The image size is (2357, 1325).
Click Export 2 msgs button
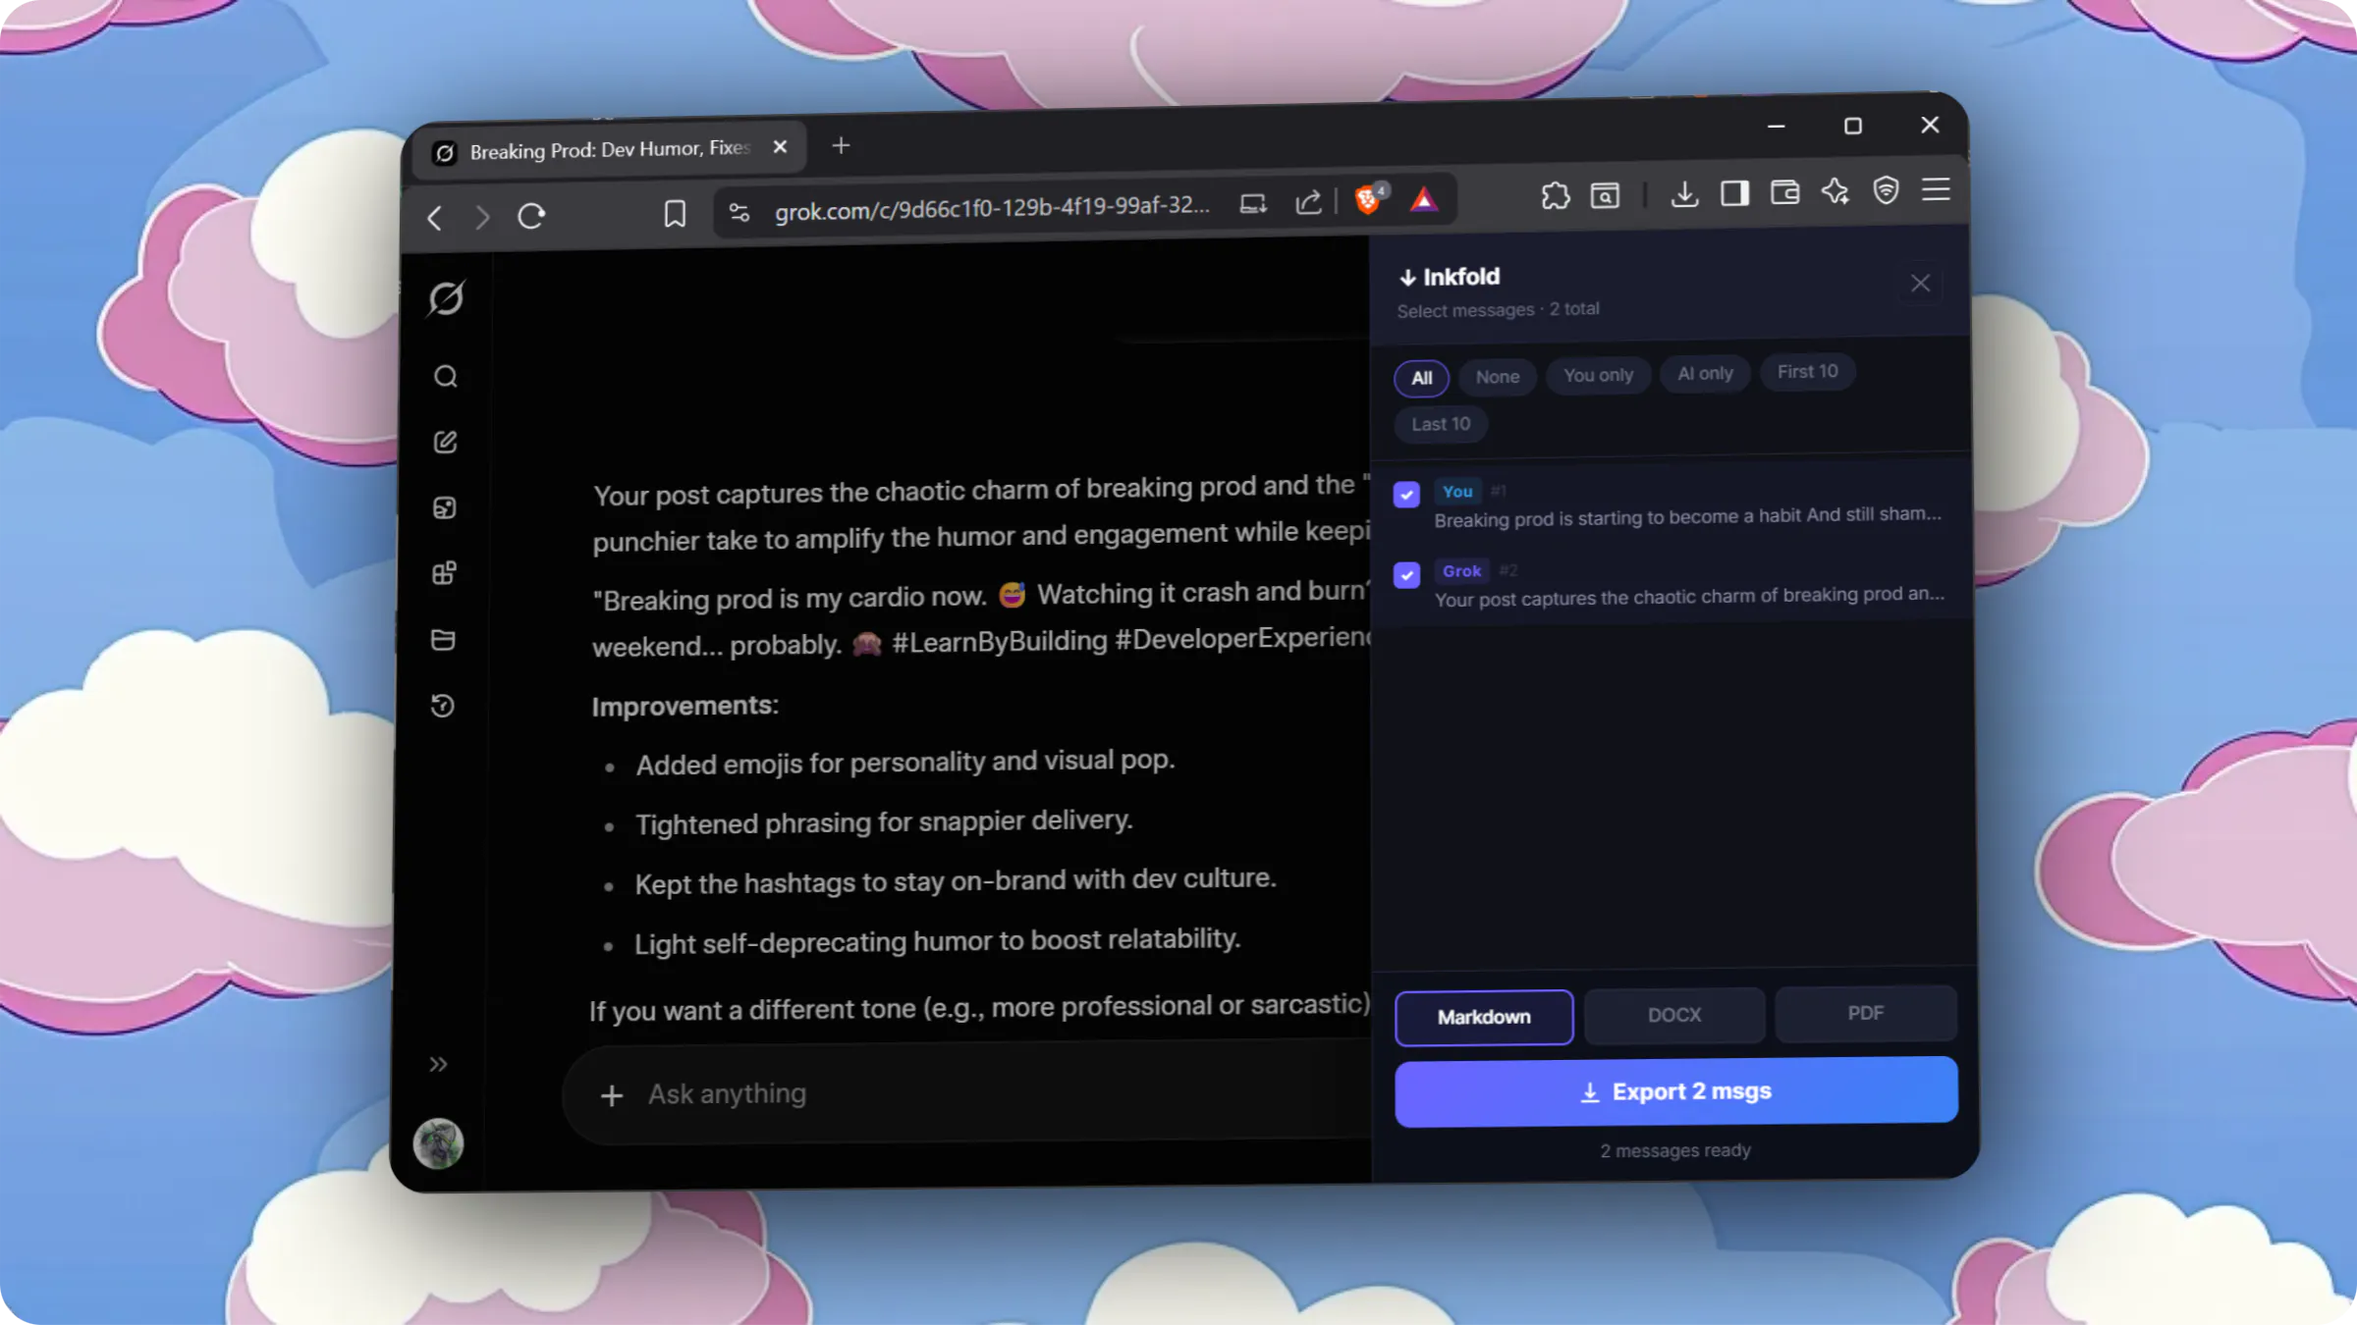pyautogui.click(x=1676, y=1091)
